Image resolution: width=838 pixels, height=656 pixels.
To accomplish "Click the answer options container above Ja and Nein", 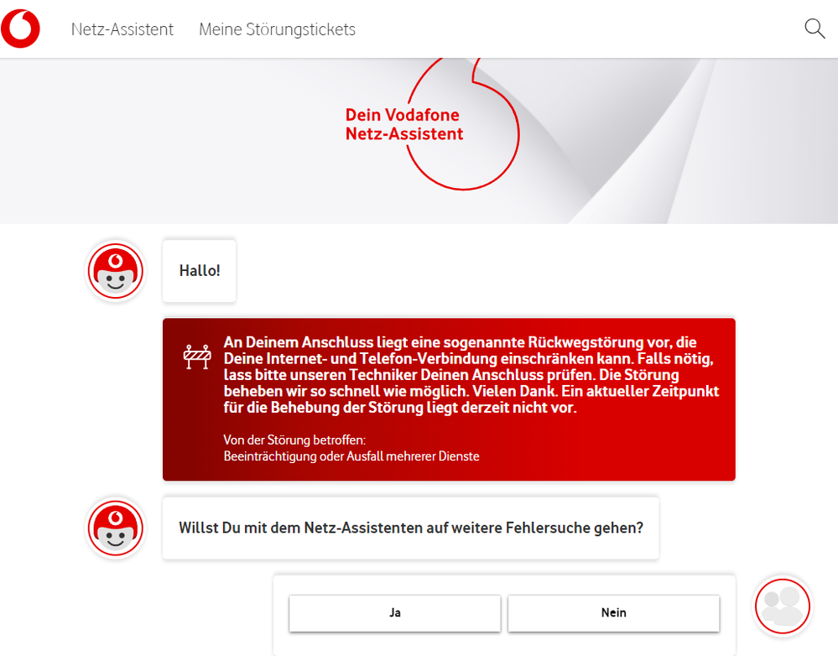I will tap(503, 582).
